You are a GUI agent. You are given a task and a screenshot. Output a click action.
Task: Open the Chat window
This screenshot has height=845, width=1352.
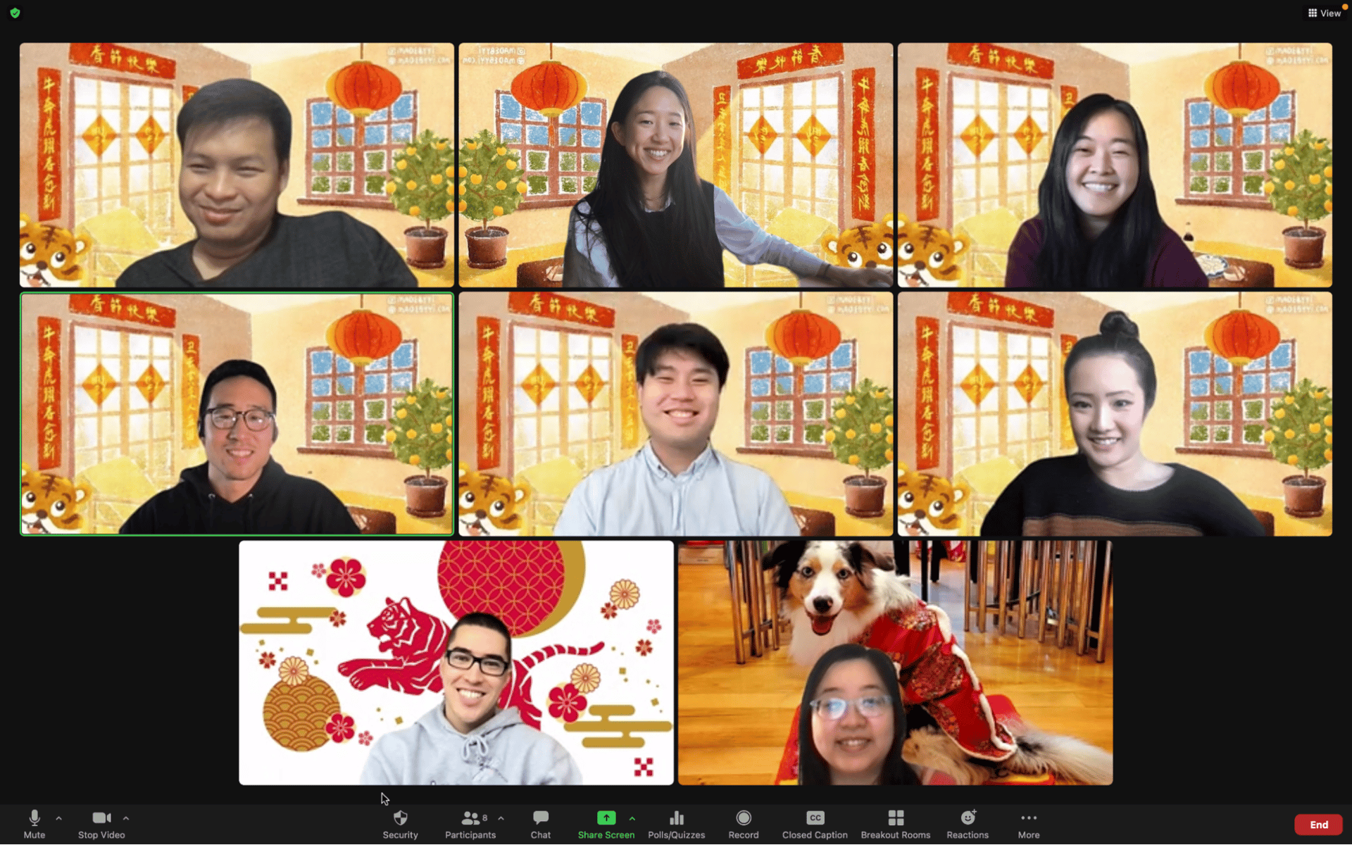(540, 823)
